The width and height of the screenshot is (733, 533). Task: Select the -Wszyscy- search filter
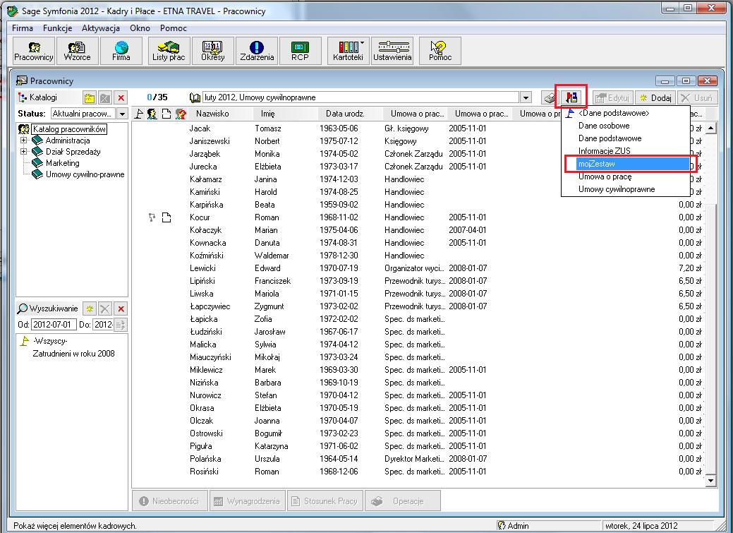[50, 341]
